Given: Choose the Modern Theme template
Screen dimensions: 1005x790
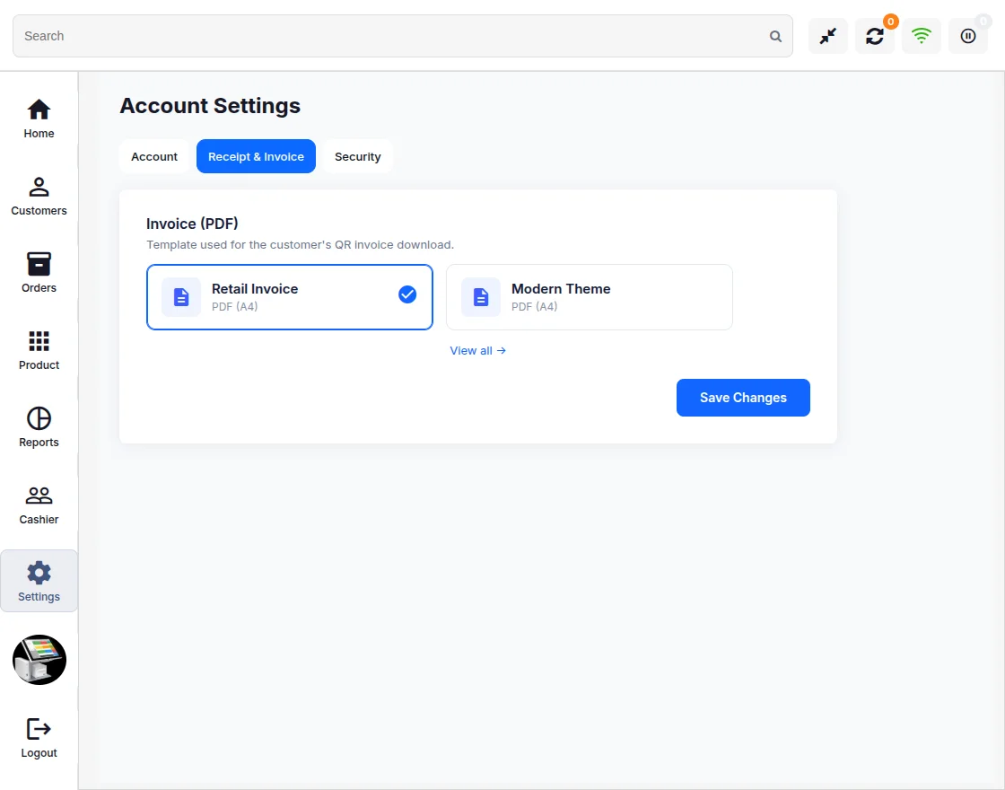Looking at the screenshot, I should click(x=589, y=297).
